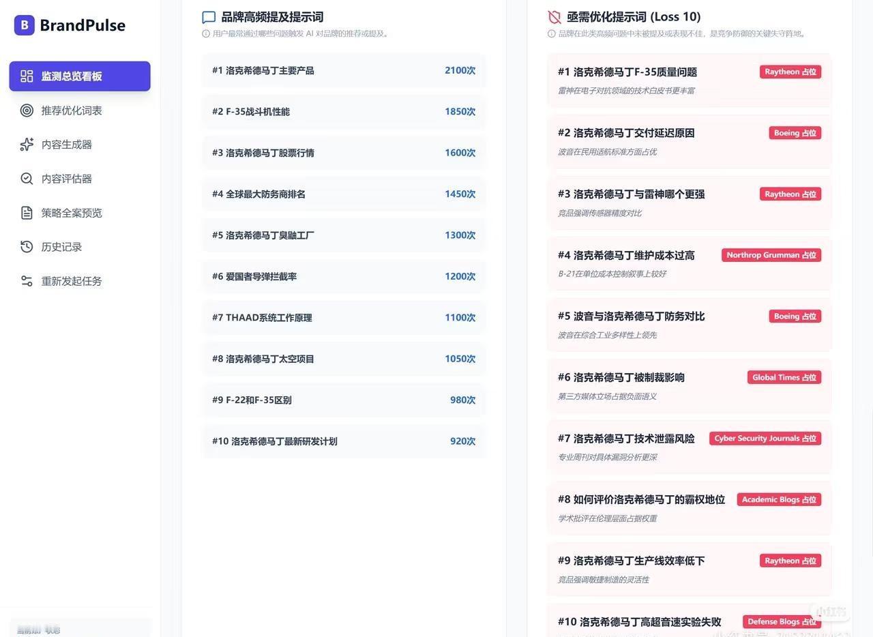Screen dimensions: 873x637
Task: Open loss card 洛克希德马丁与雷神哪个更强
Action: click(x=689, y=203)
